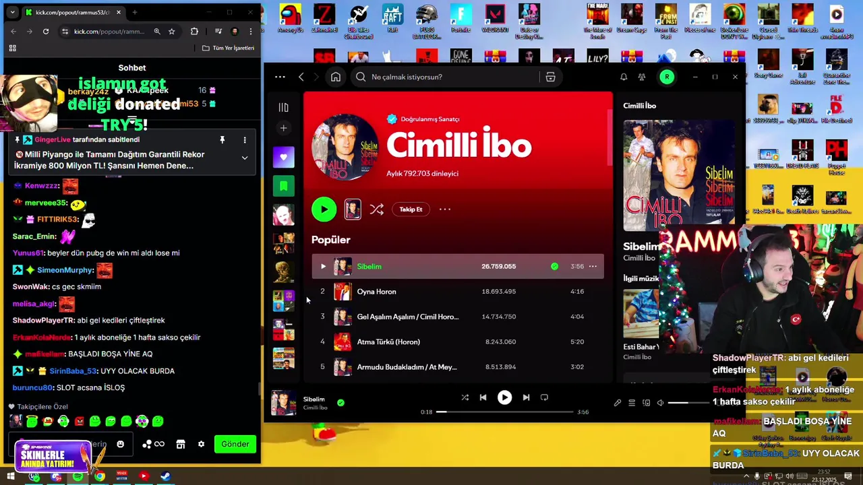Open Spotify Home page
Image resolution: width=863 pixels, height=485 pixels.
point(336,77)
